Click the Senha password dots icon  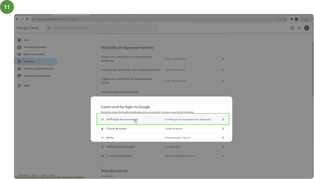pyautogui.click(x=102, y=138)
